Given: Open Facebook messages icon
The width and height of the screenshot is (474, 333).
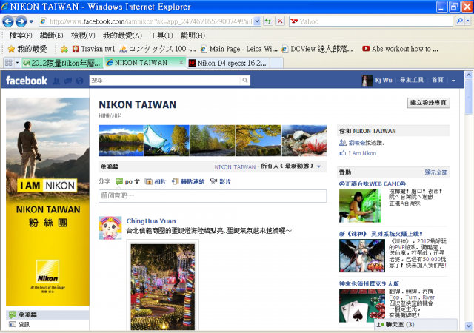Looking at the screenshot, I should (68, 81).
